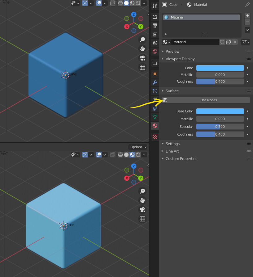The height and width of the screenshot is (277, 253).
Task: Open the Texture Properties checker icon
Action: point(155,136)
